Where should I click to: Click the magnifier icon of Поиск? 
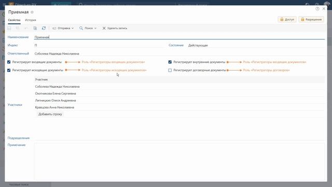pyautogui.click(x=81, y=28)
